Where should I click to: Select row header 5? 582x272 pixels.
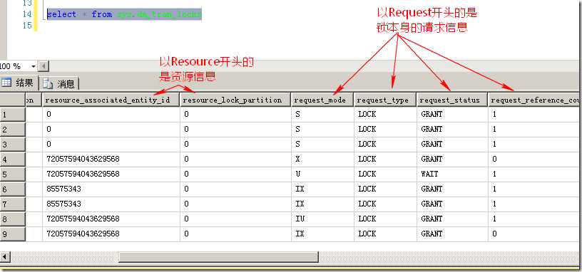click(13, 174)
